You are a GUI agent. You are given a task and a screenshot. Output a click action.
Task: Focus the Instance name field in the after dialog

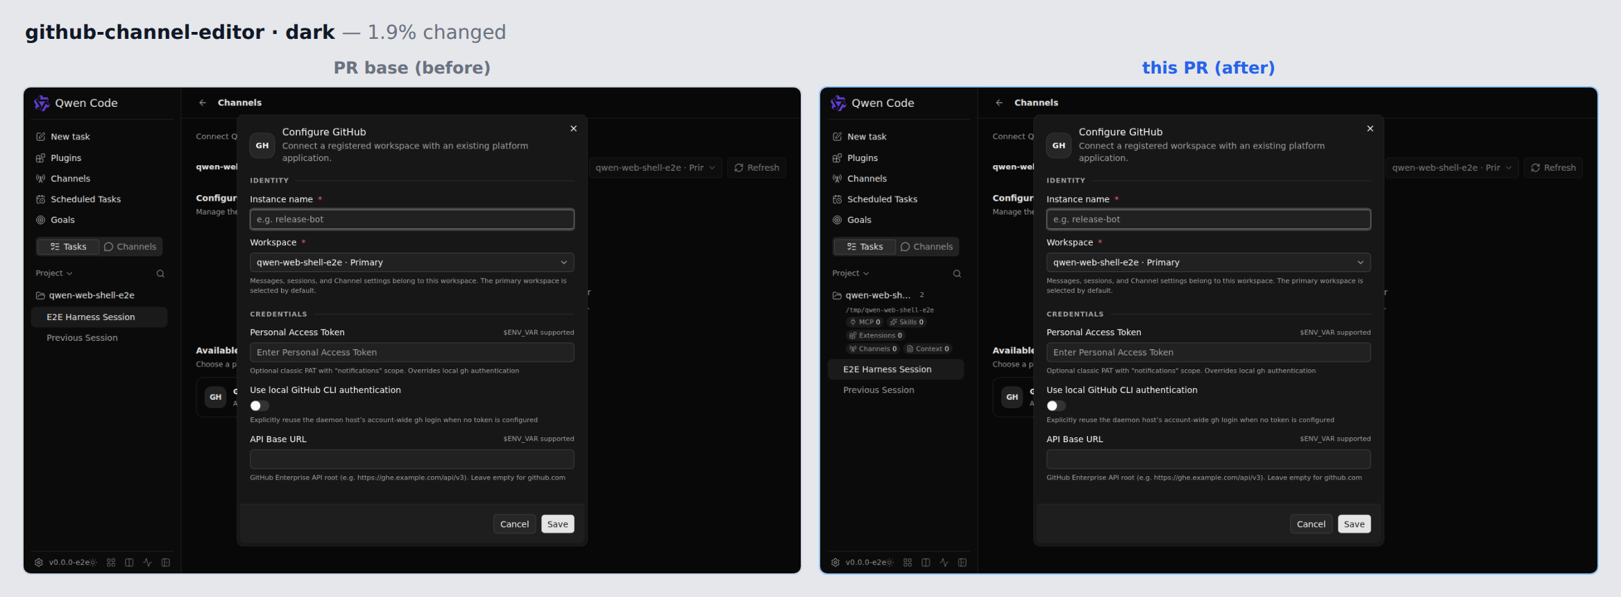tap(1209, 219)
